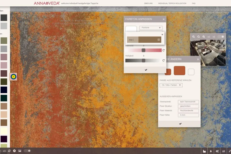
Task: Toggle the switch in bottom left toolbar
Action: [x=27, y=151]
